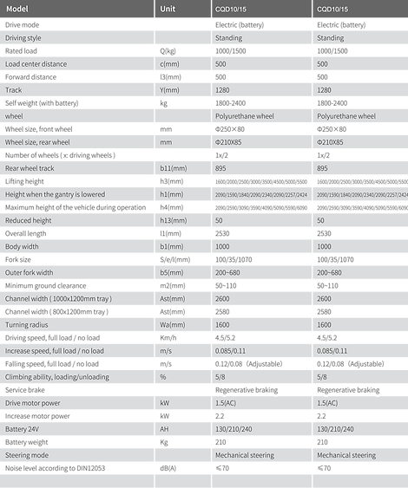Select the 'c(mm)' unit cell
This screenshot has height=488, width=408.
[169, 64]
